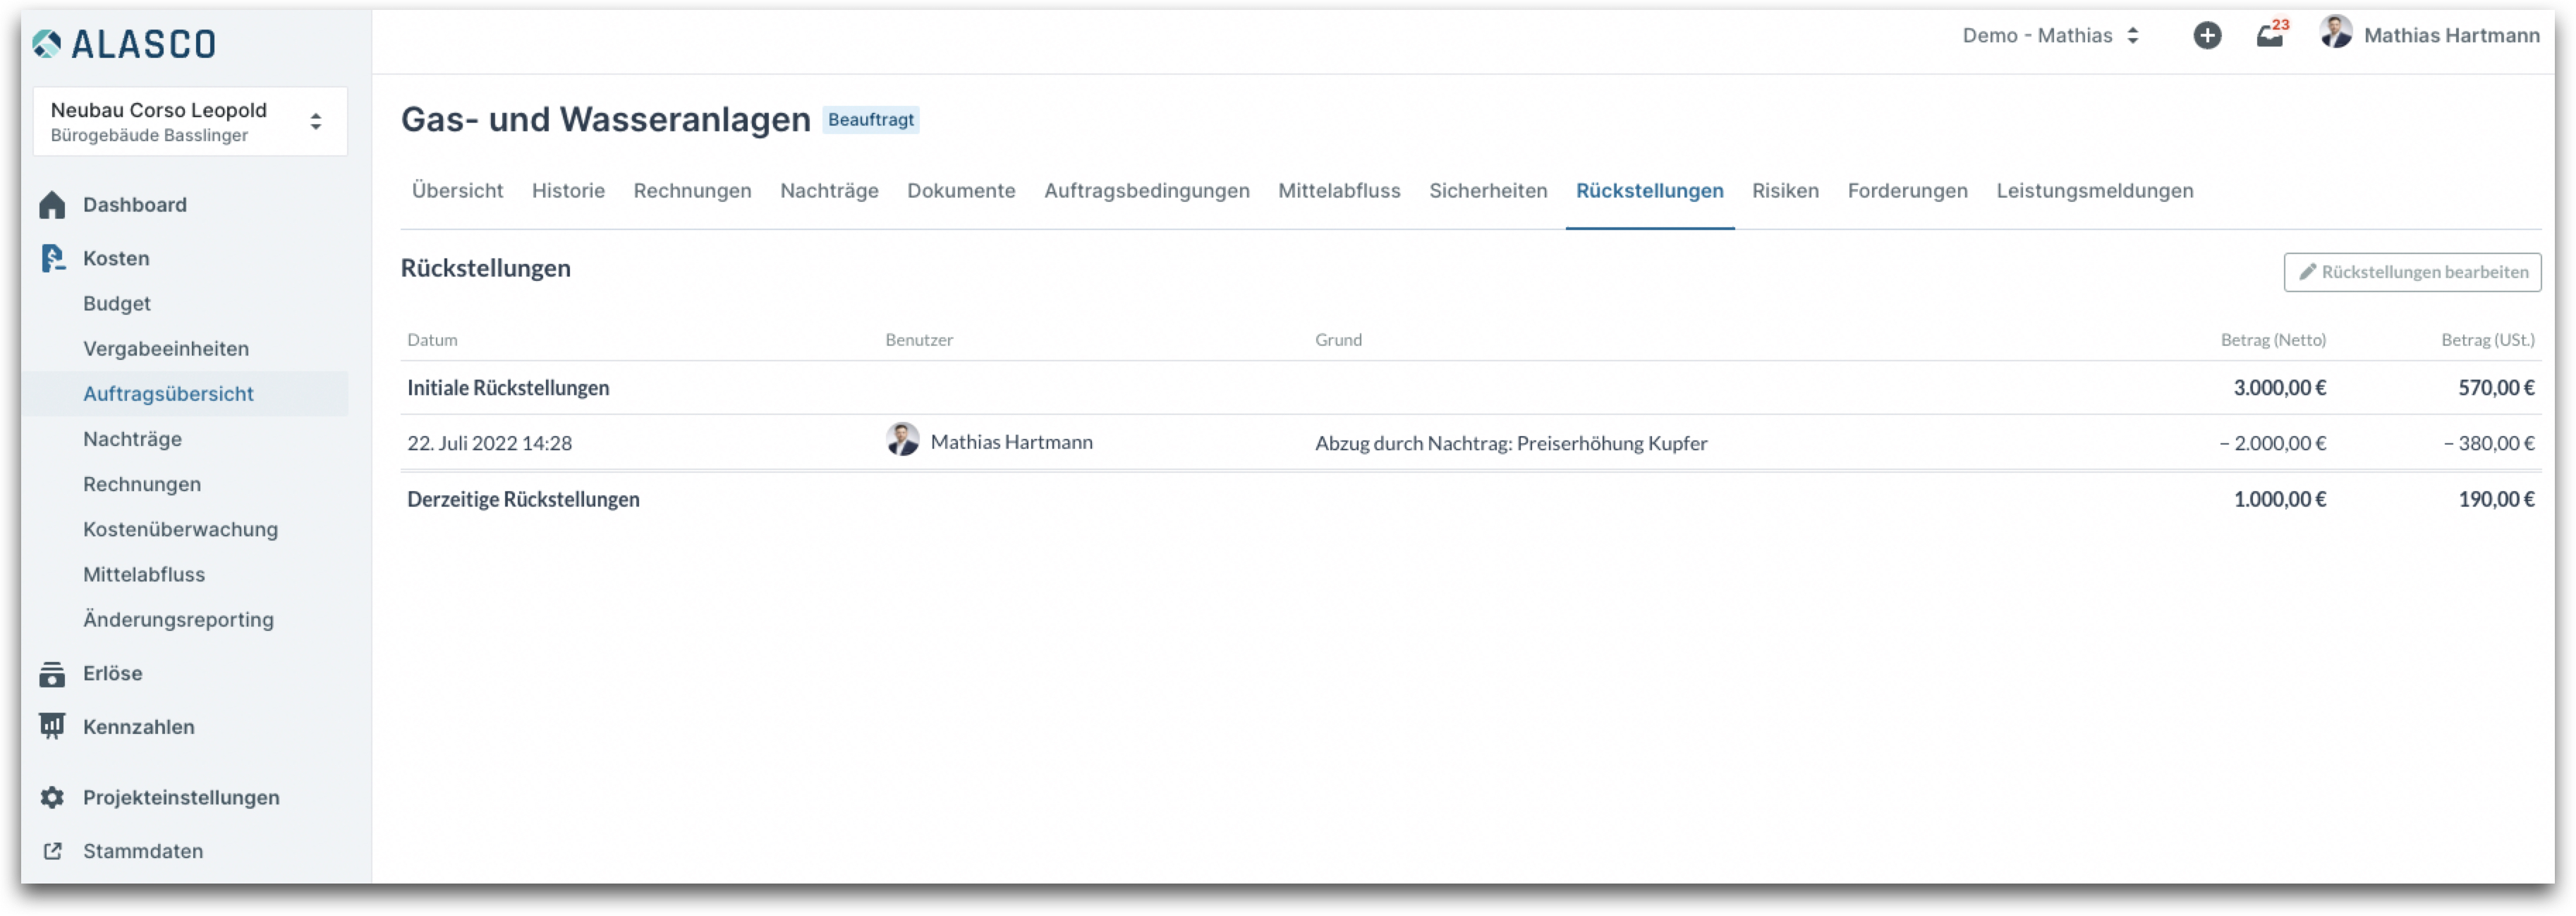Click the Kennzahlen chart icon
The image size is (2576, 916).
52,727
